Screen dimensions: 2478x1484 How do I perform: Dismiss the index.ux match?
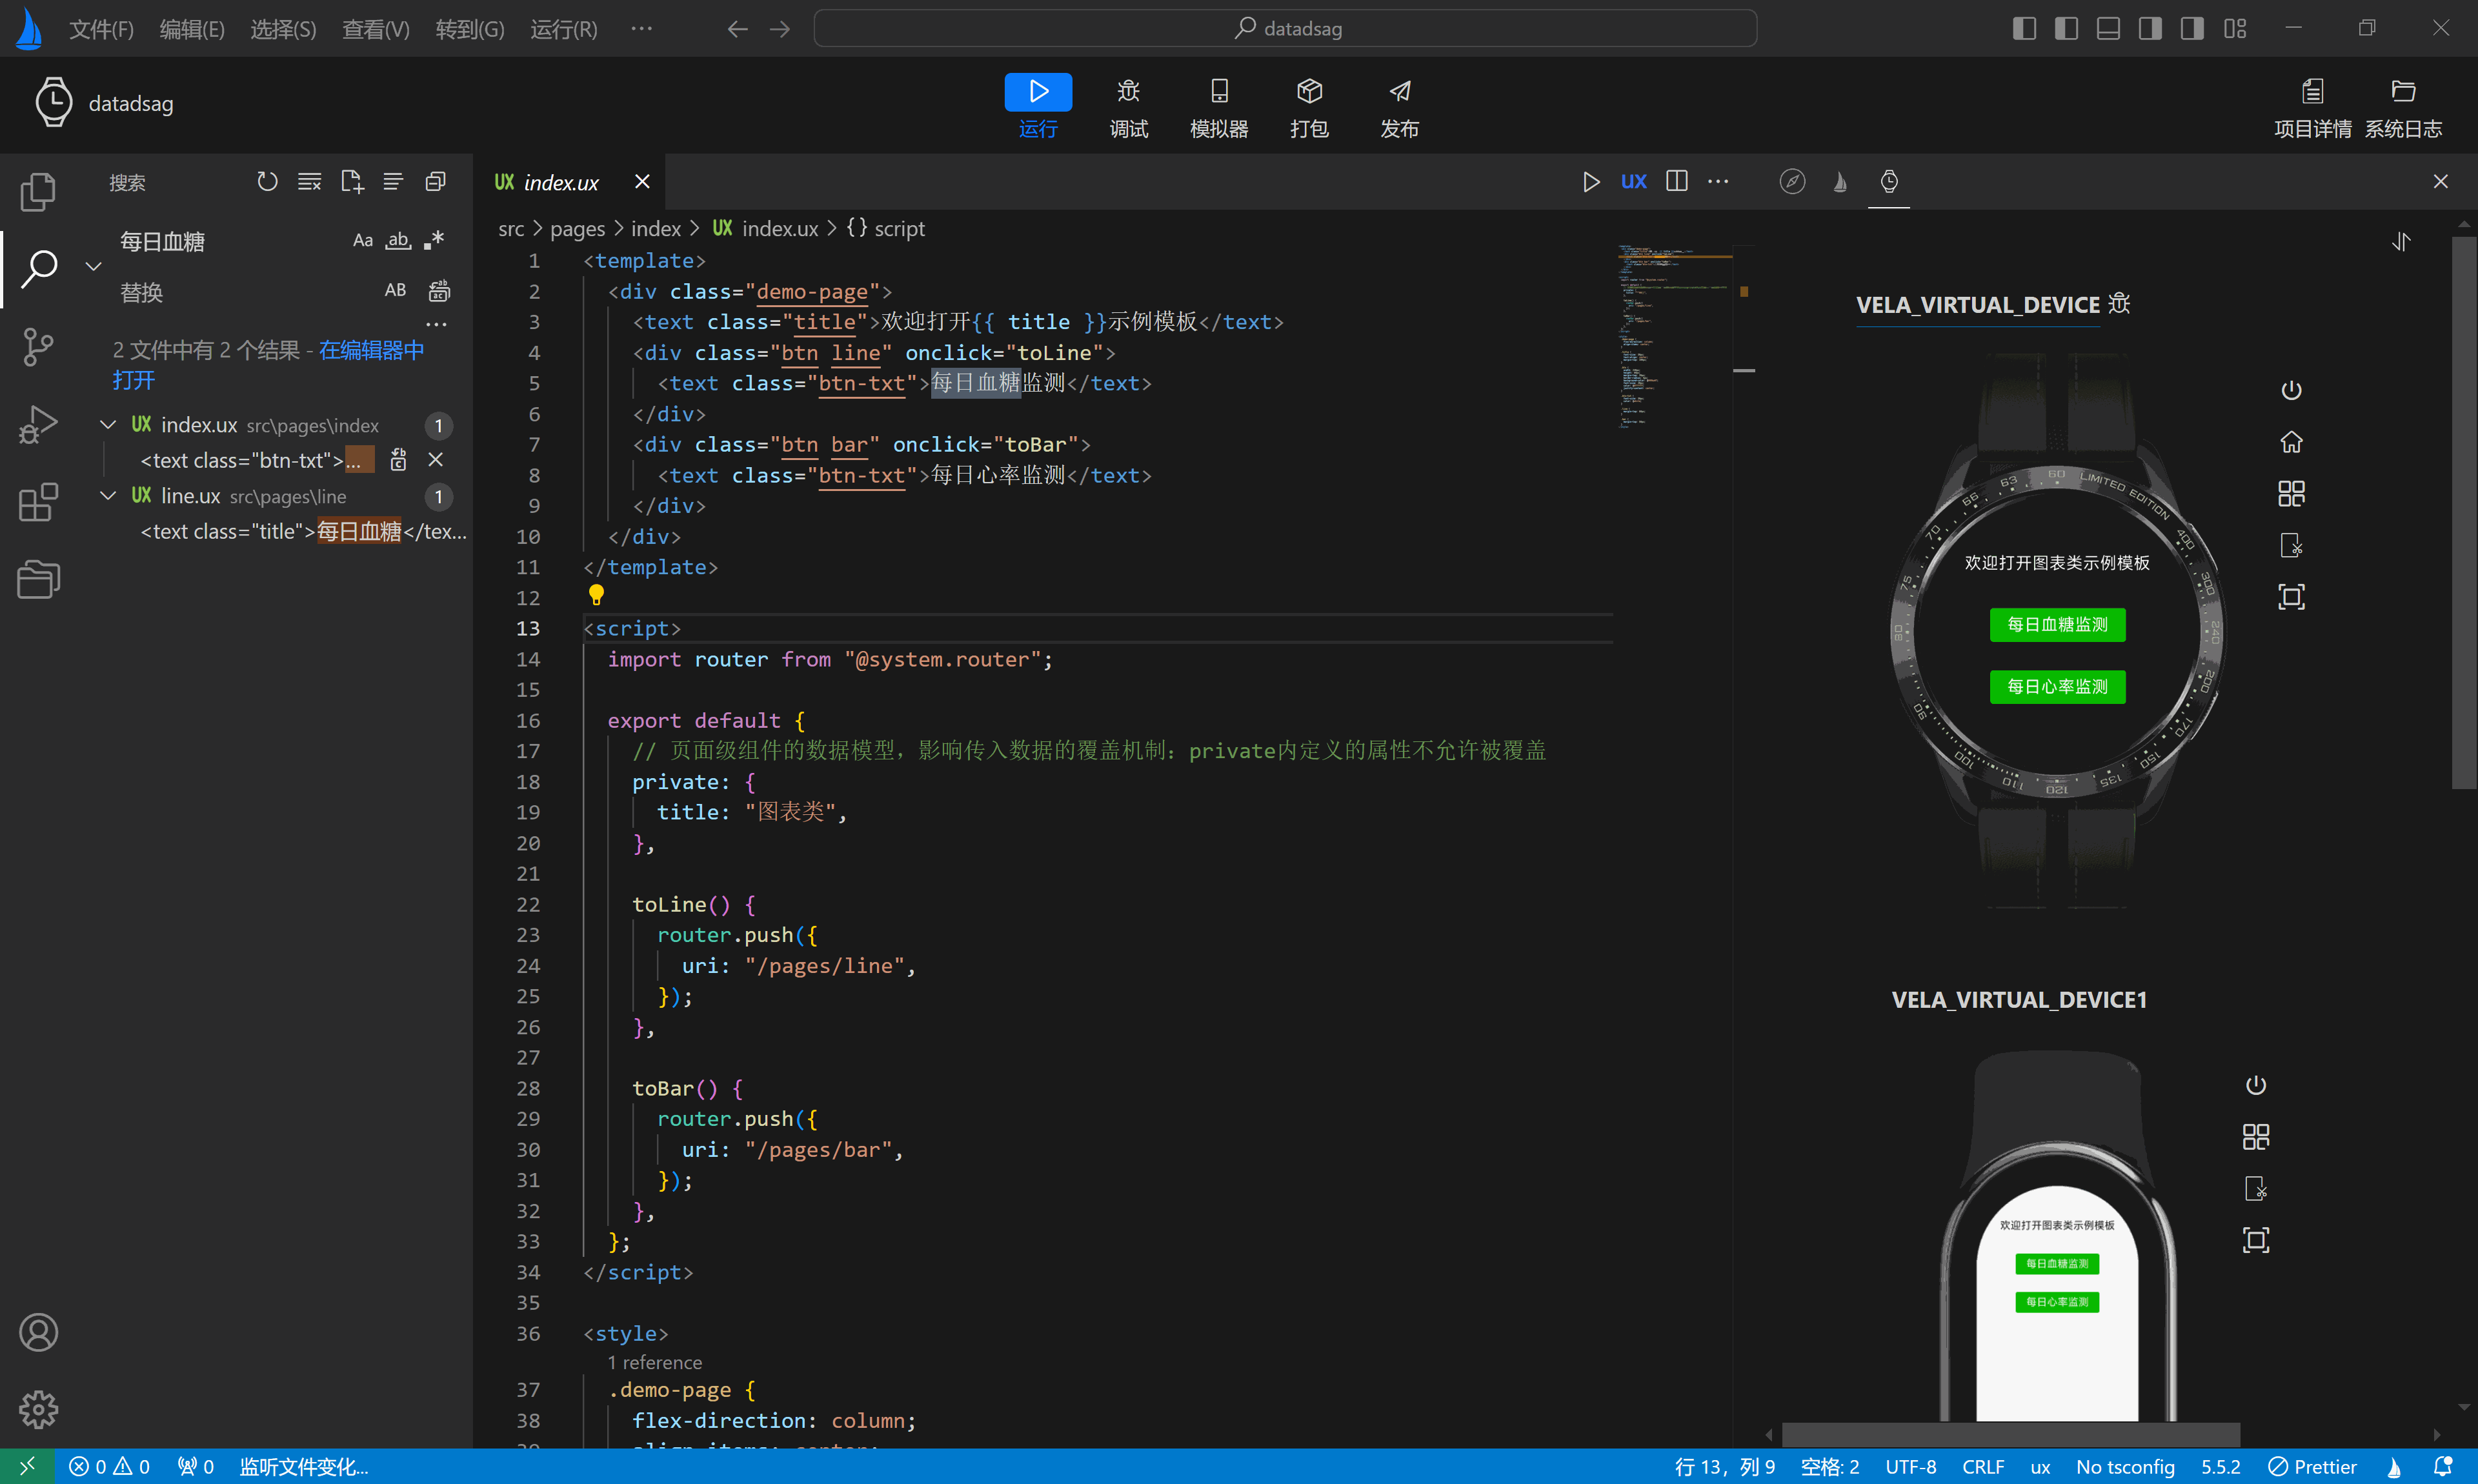tap(435, 460)
